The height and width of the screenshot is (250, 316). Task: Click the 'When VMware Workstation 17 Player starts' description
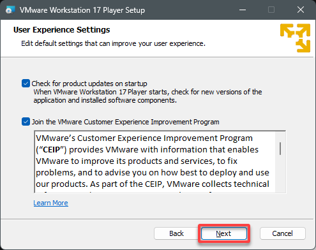coord(147,96)
